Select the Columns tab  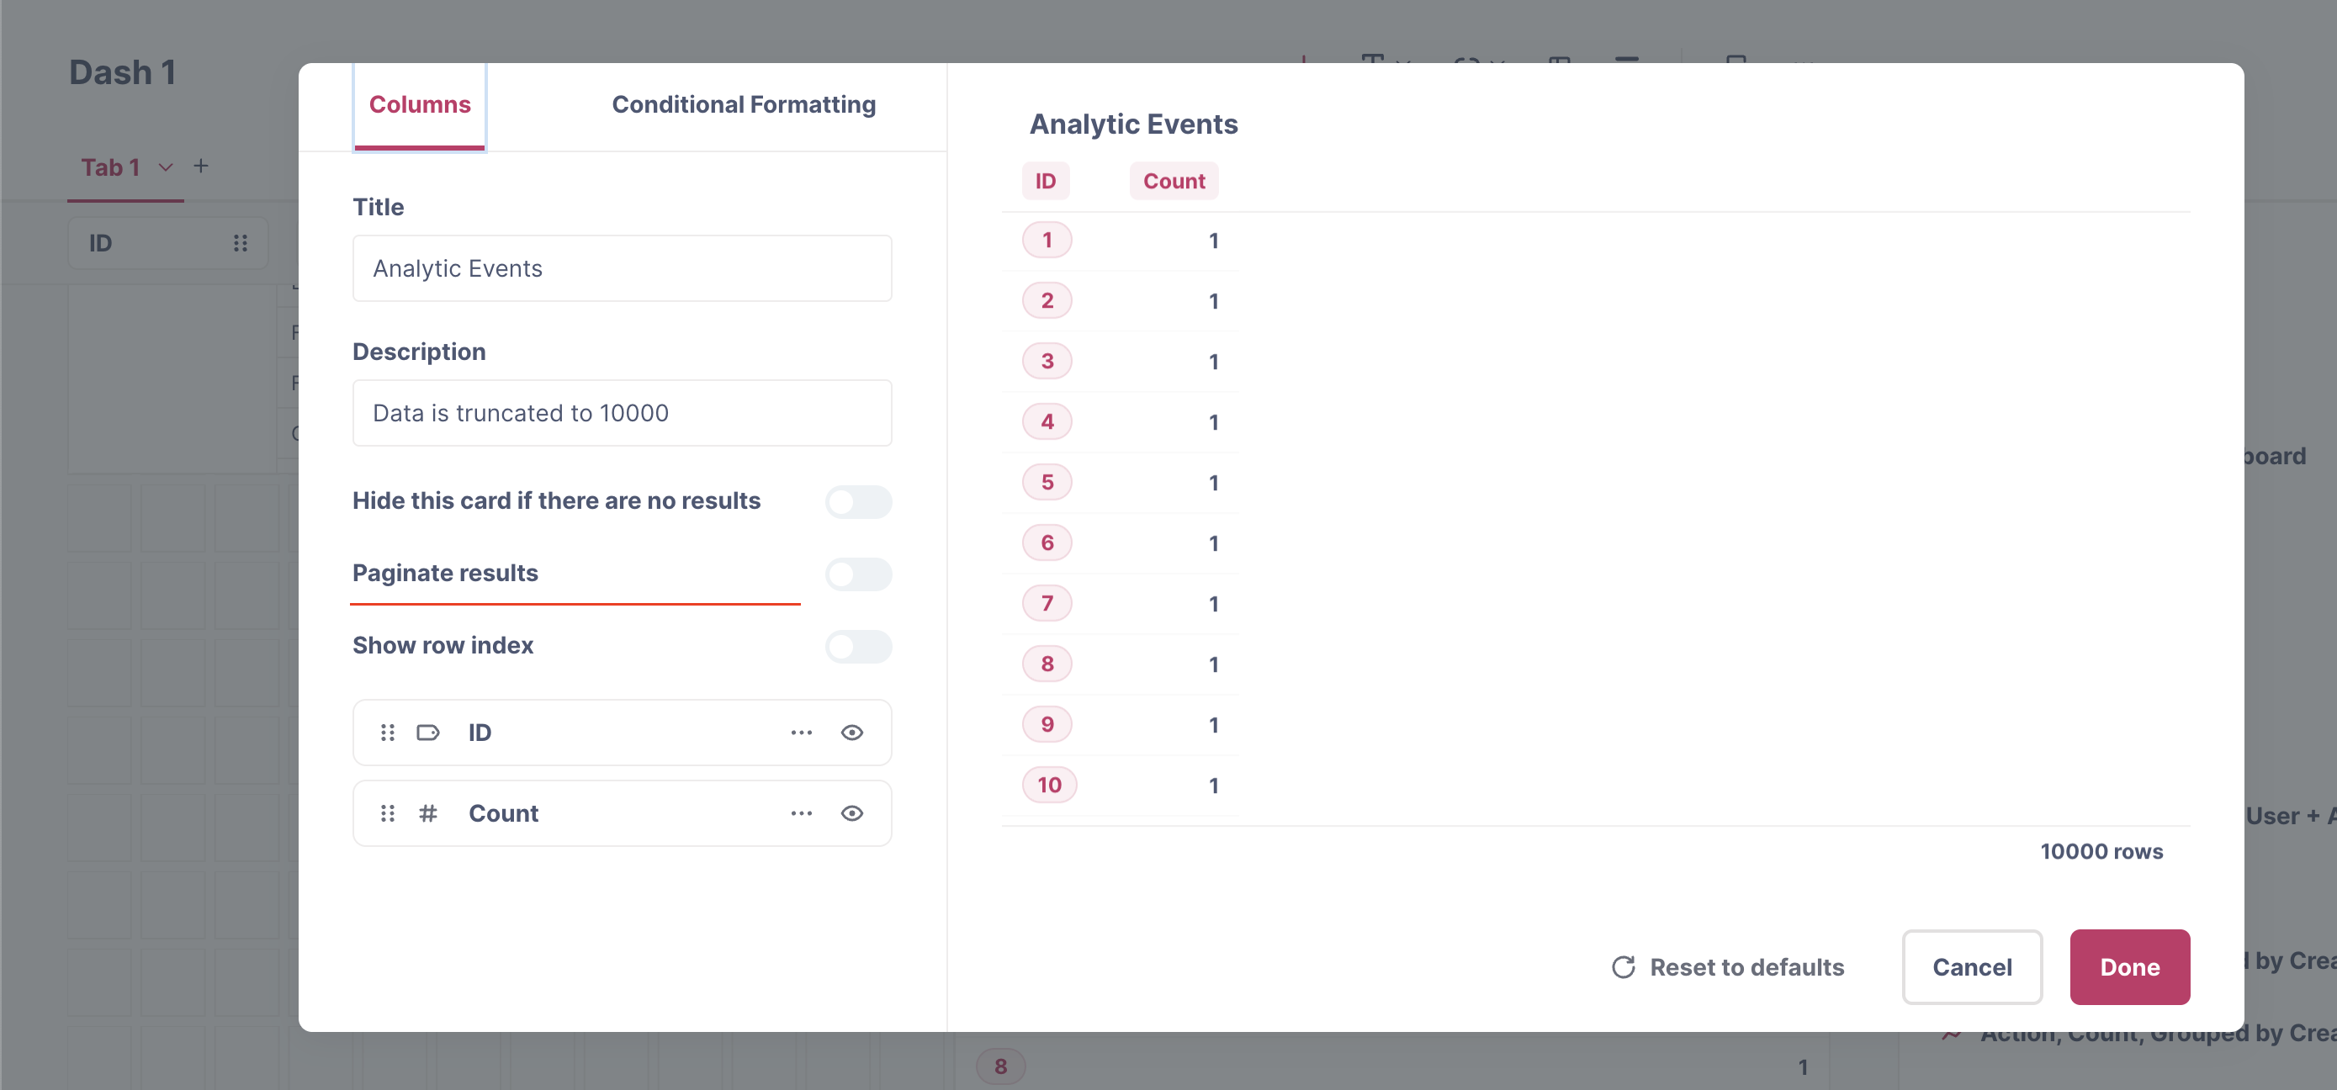pyautogui.click(x=419, y=104)
